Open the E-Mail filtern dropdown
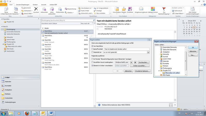Image resolution: width=206 pixels, height=116 pixels. coord(178,13)
